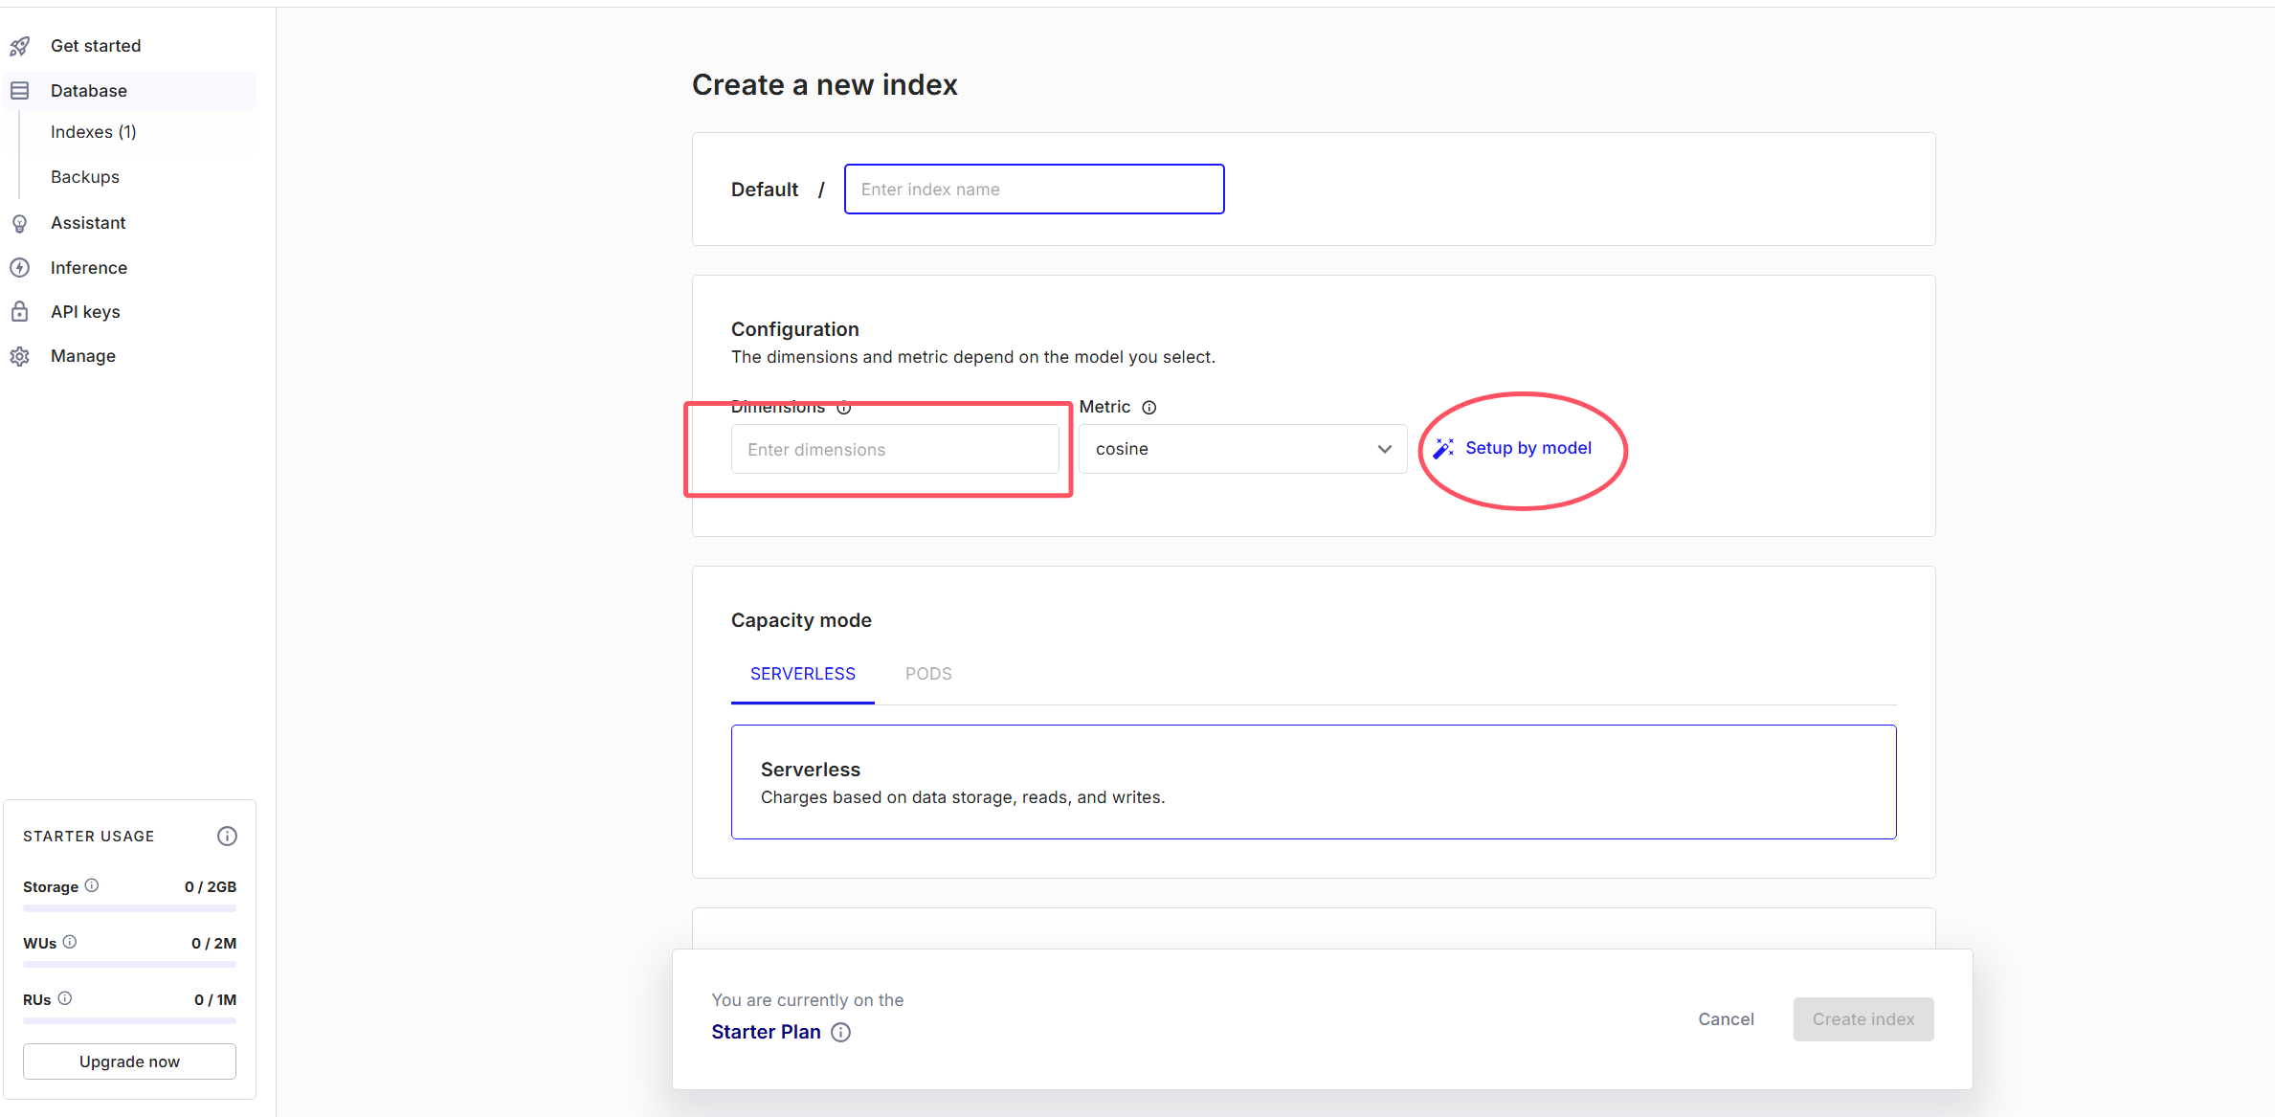Open Backups under Database

click(x=85, y=177)
